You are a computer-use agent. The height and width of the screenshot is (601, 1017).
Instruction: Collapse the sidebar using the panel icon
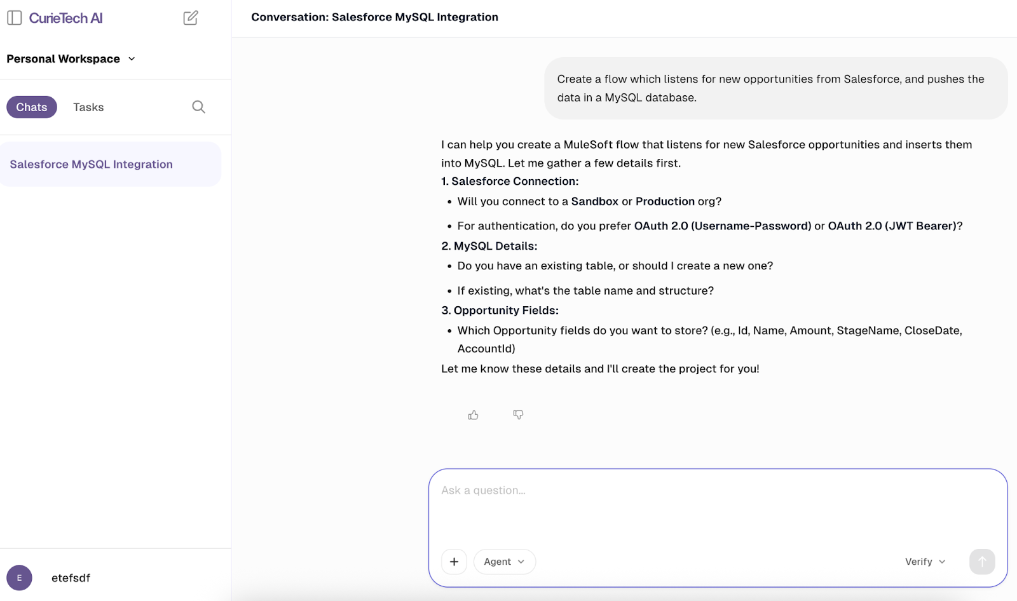click(x=14, y=18)
